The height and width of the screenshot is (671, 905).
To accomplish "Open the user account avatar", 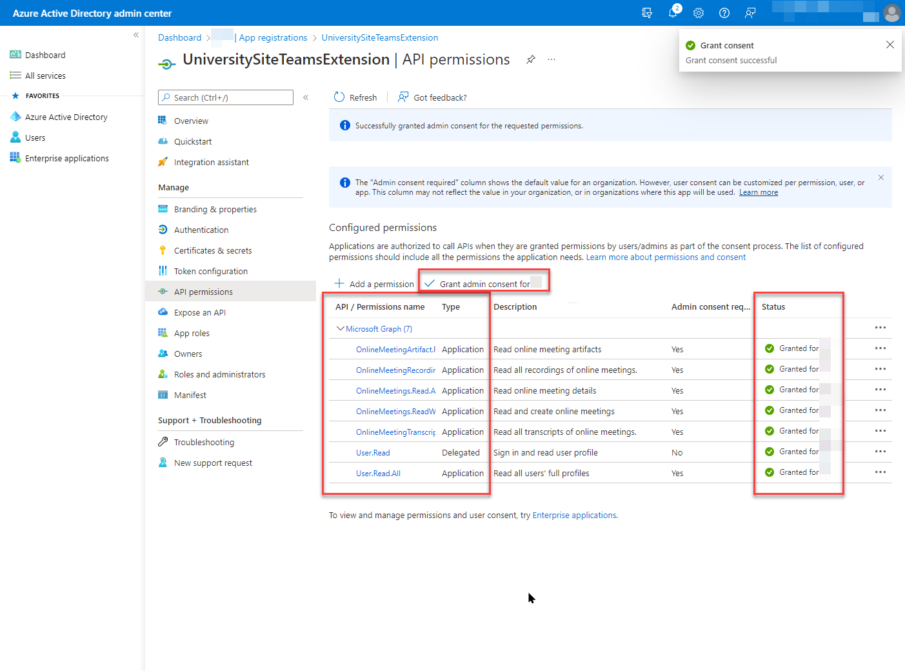I will [x=892, y=13].
